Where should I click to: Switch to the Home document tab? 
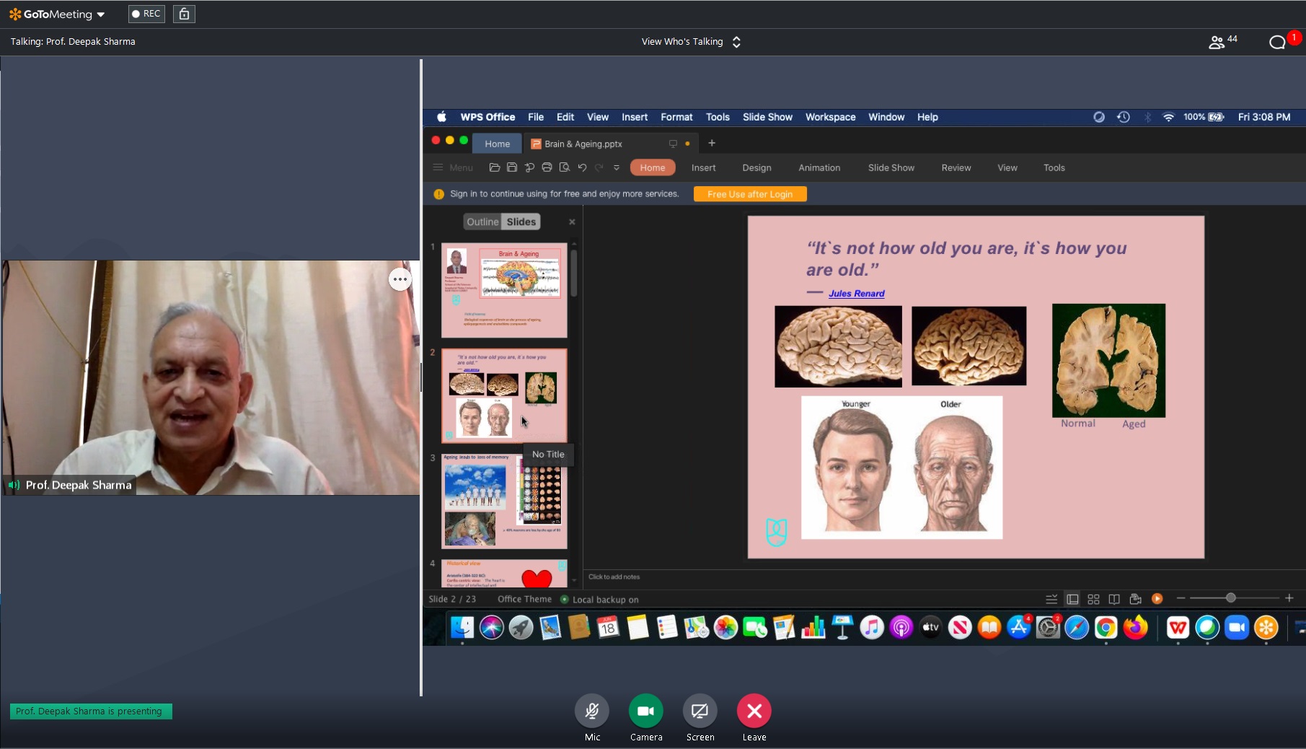[x=498, y=144]
